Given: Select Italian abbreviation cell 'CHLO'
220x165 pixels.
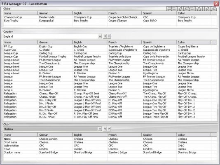Looking at the screenshot, I should pyautogui.click(x=181, y=146).
